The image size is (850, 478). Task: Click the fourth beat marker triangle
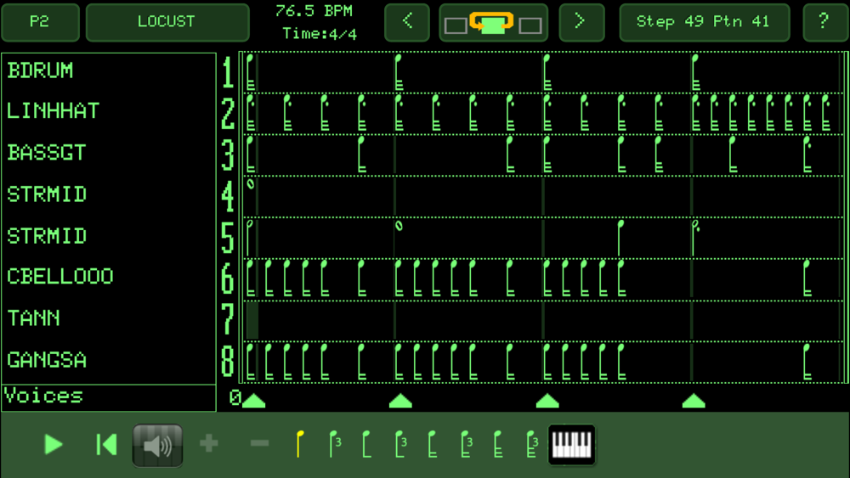694,401
